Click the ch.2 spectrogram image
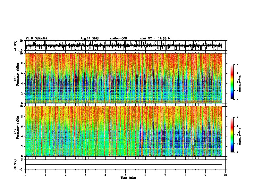 pos(124,131)
